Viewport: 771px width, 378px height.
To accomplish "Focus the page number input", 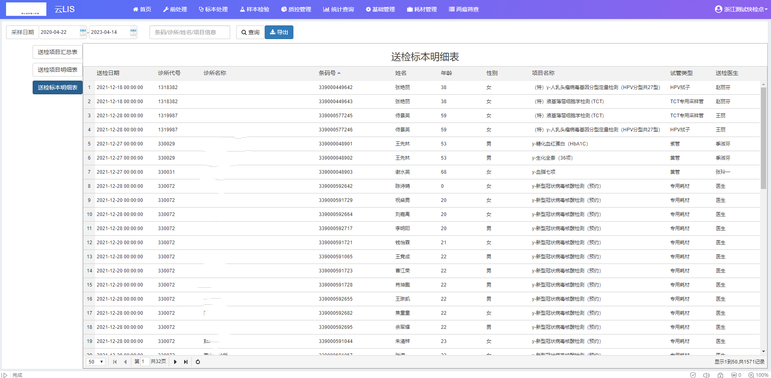I will [x=145, y=362].
